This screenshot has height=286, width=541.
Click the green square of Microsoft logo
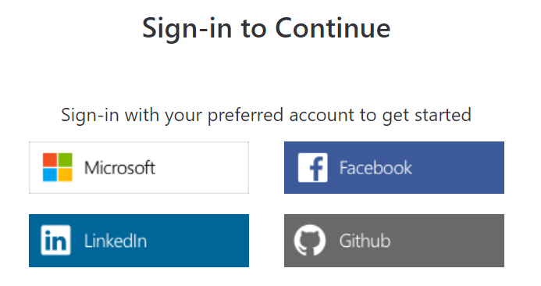66,160
